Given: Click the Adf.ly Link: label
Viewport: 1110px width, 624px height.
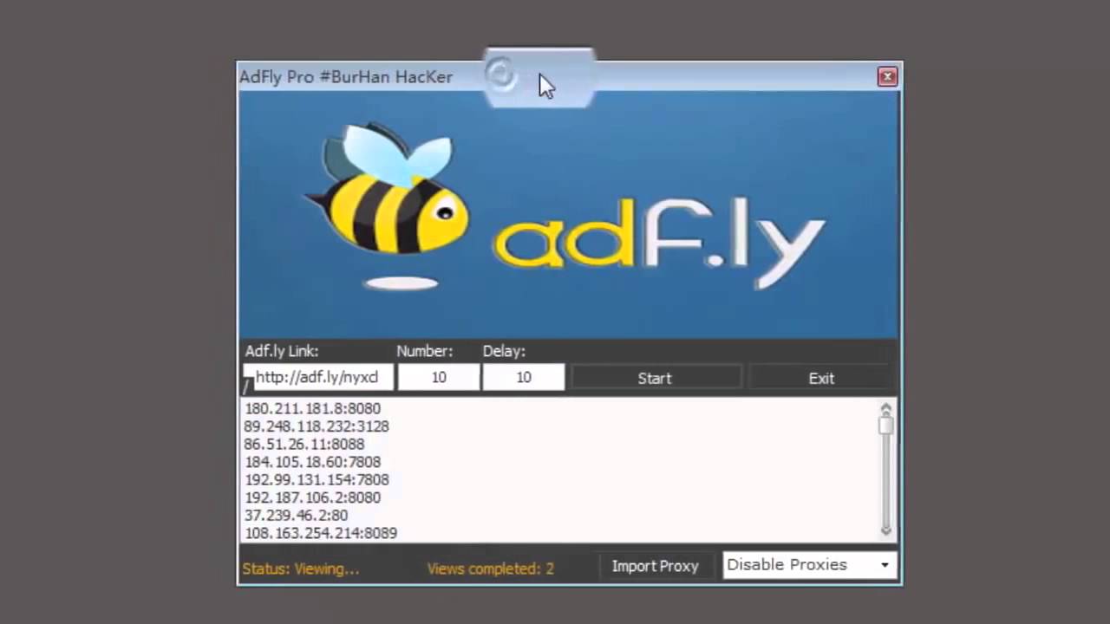Looking at the screenshot, I should pos(282,351).
